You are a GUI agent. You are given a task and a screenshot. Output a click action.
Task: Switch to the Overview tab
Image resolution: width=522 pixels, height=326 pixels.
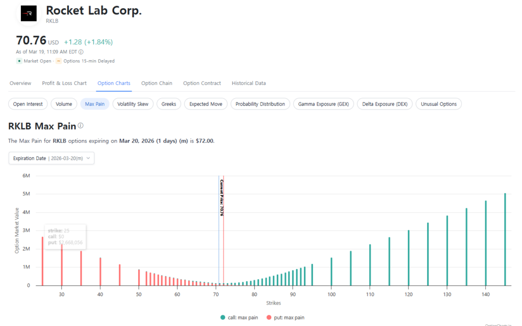[x=20, y=83]
